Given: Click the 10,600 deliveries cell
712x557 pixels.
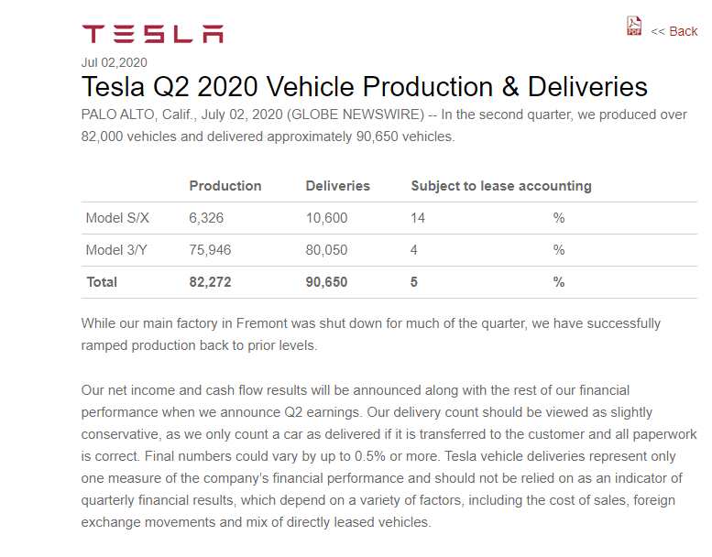Looking at the screenshot, I should (x=326, y=218).
